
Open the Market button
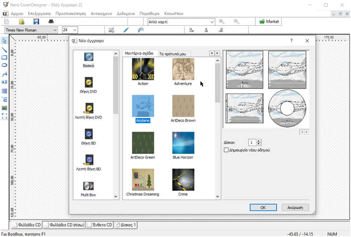[268, 22]
